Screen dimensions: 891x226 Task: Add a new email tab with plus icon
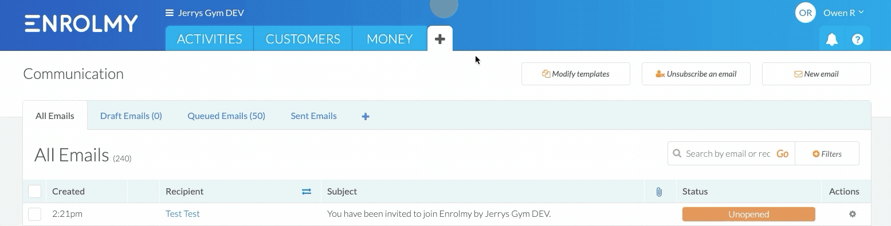pyautogui.click(x=366, y=116)
